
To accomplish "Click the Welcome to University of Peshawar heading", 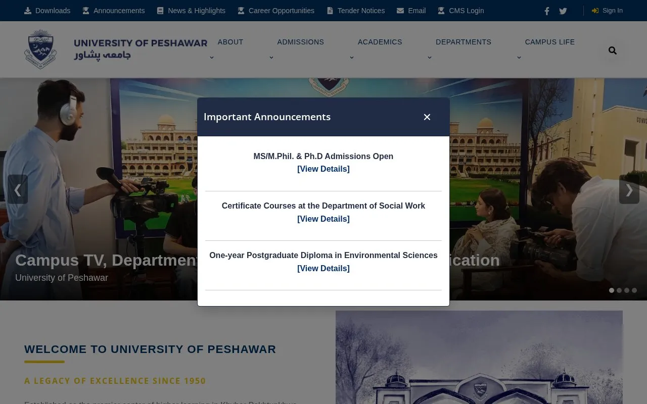I will click(150, 349).
